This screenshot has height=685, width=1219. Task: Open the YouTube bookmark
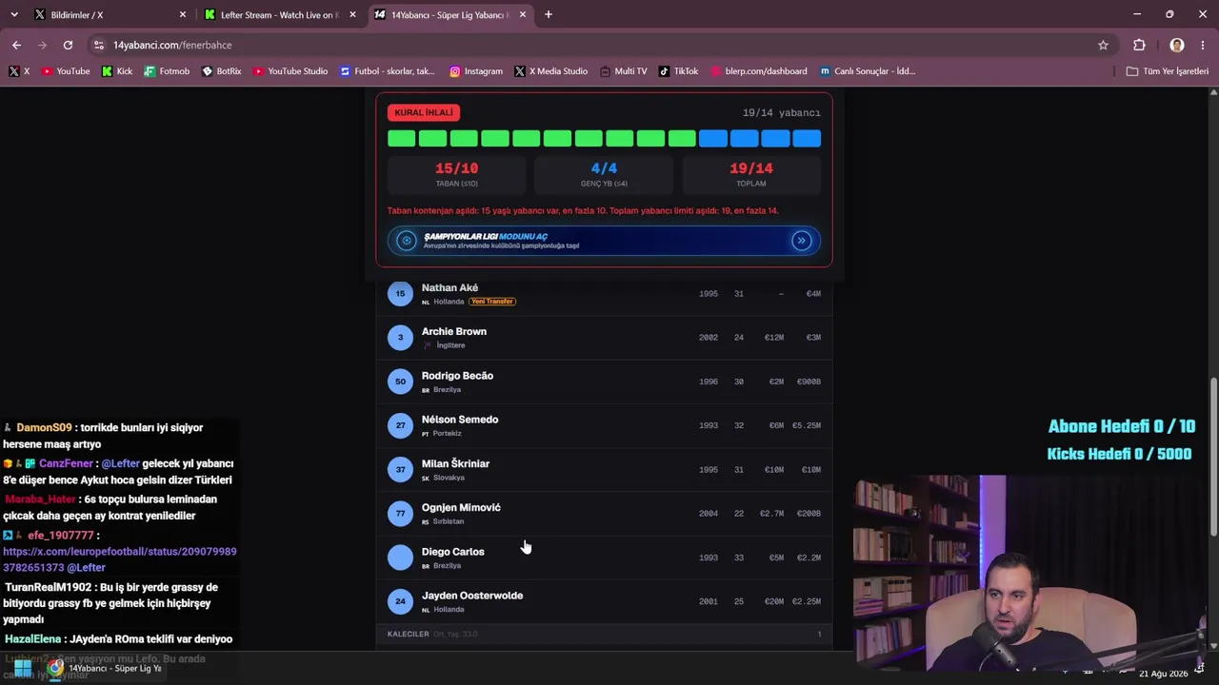(x=66, y=71)
